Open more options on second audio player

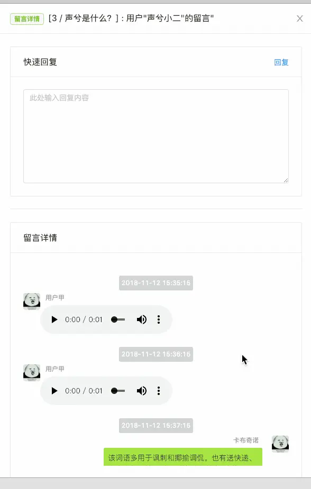(159, 391)
